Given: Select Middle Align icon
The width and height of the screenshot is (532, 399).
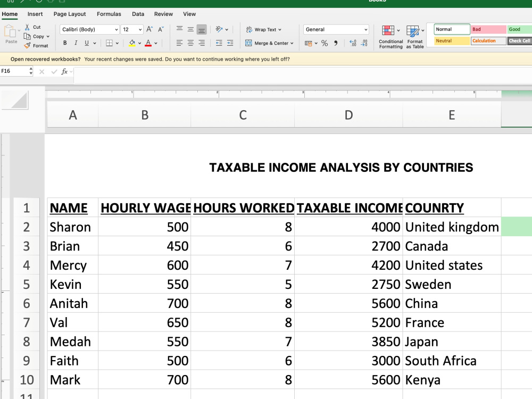Looking at the screenshot, I should 190,29.
